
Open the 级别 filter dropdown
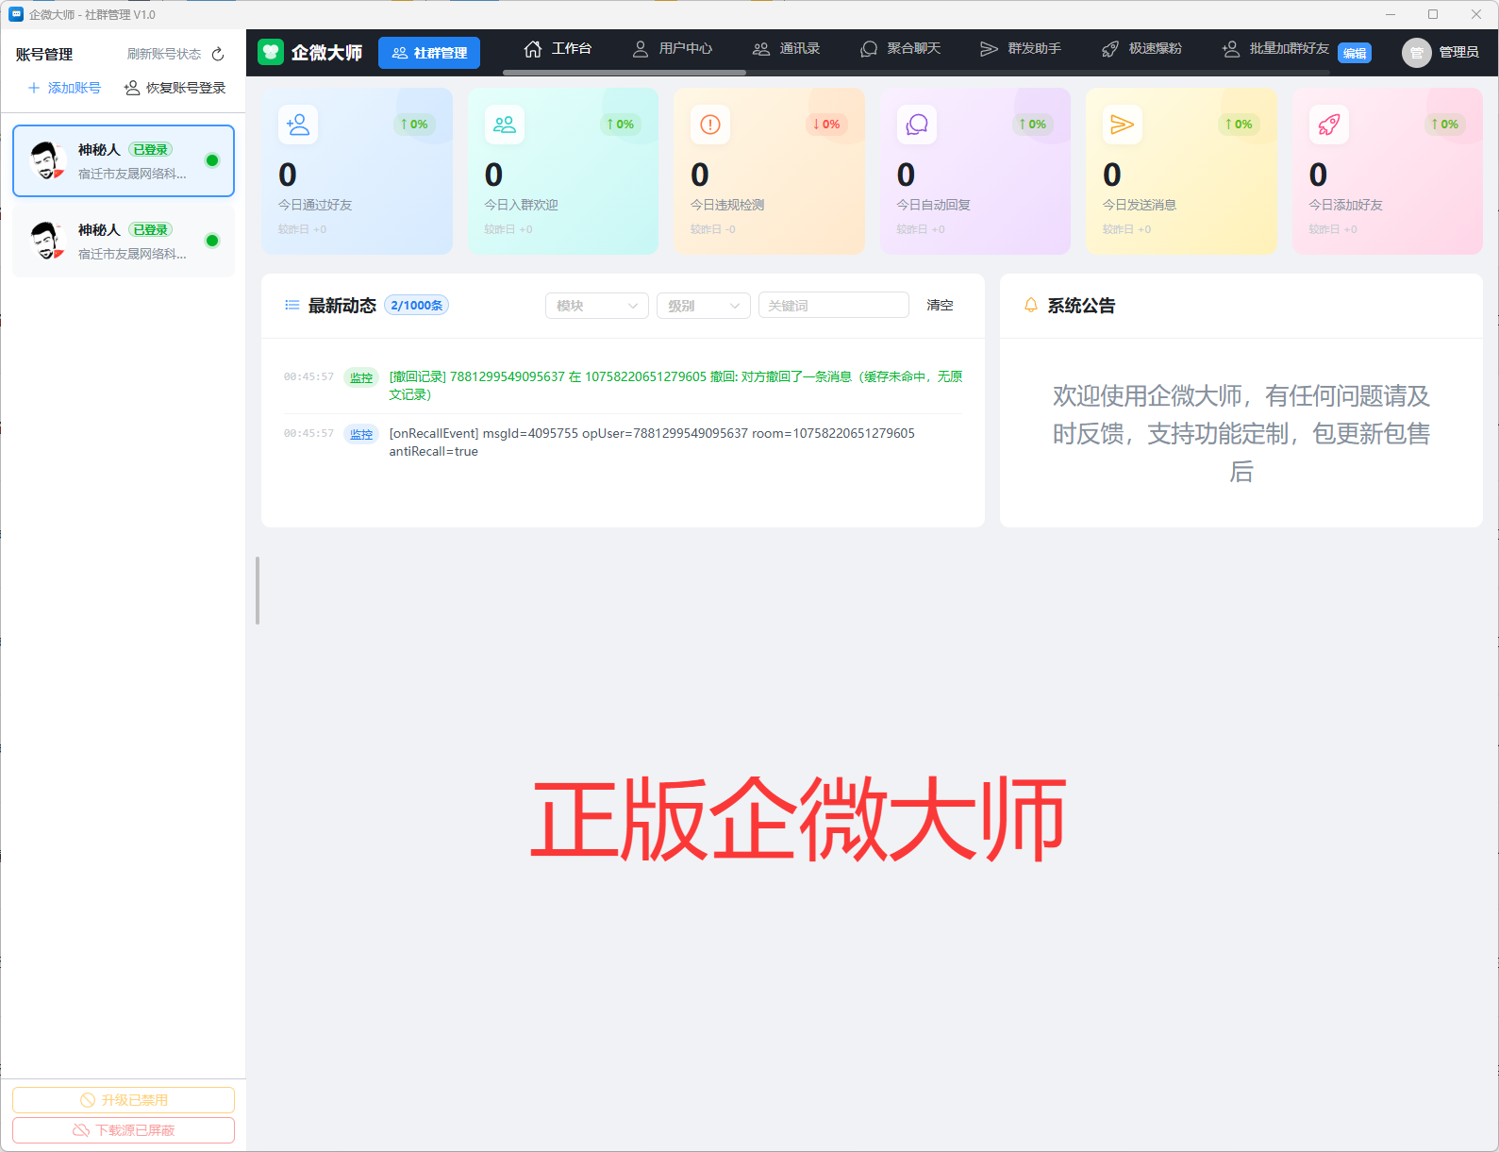tap(704, 306)
